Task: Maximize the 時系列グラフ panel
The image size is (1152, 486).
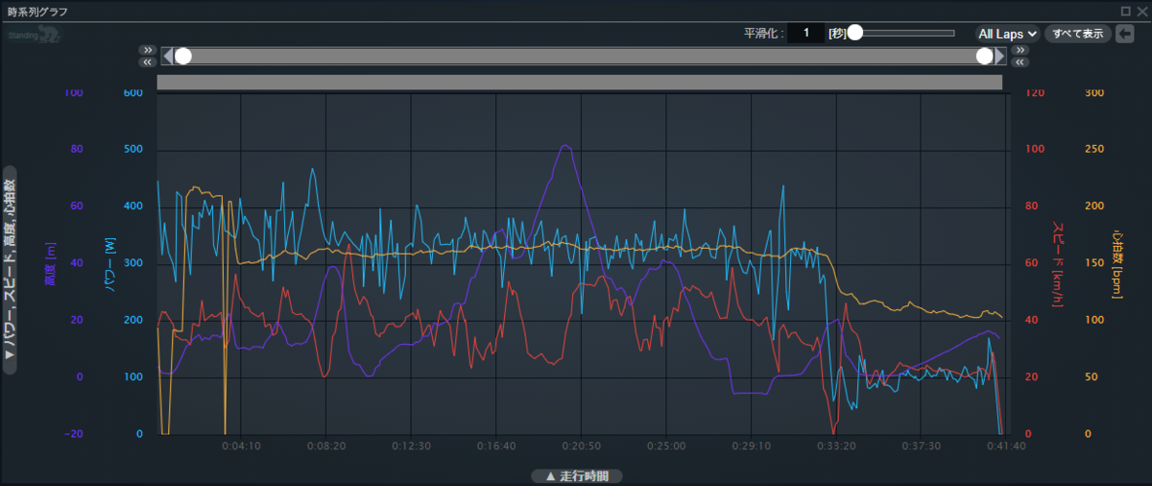Action: click(x=1125, y=12)
